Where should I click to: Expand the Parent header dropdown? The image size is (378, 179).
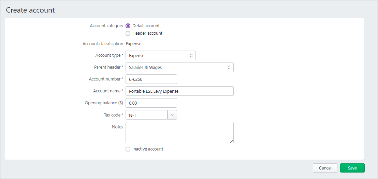(179, 67)
